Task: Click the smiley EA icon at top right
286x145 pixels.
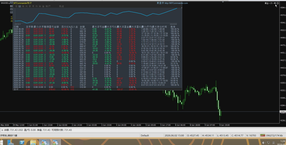Action: click(278, 3)
